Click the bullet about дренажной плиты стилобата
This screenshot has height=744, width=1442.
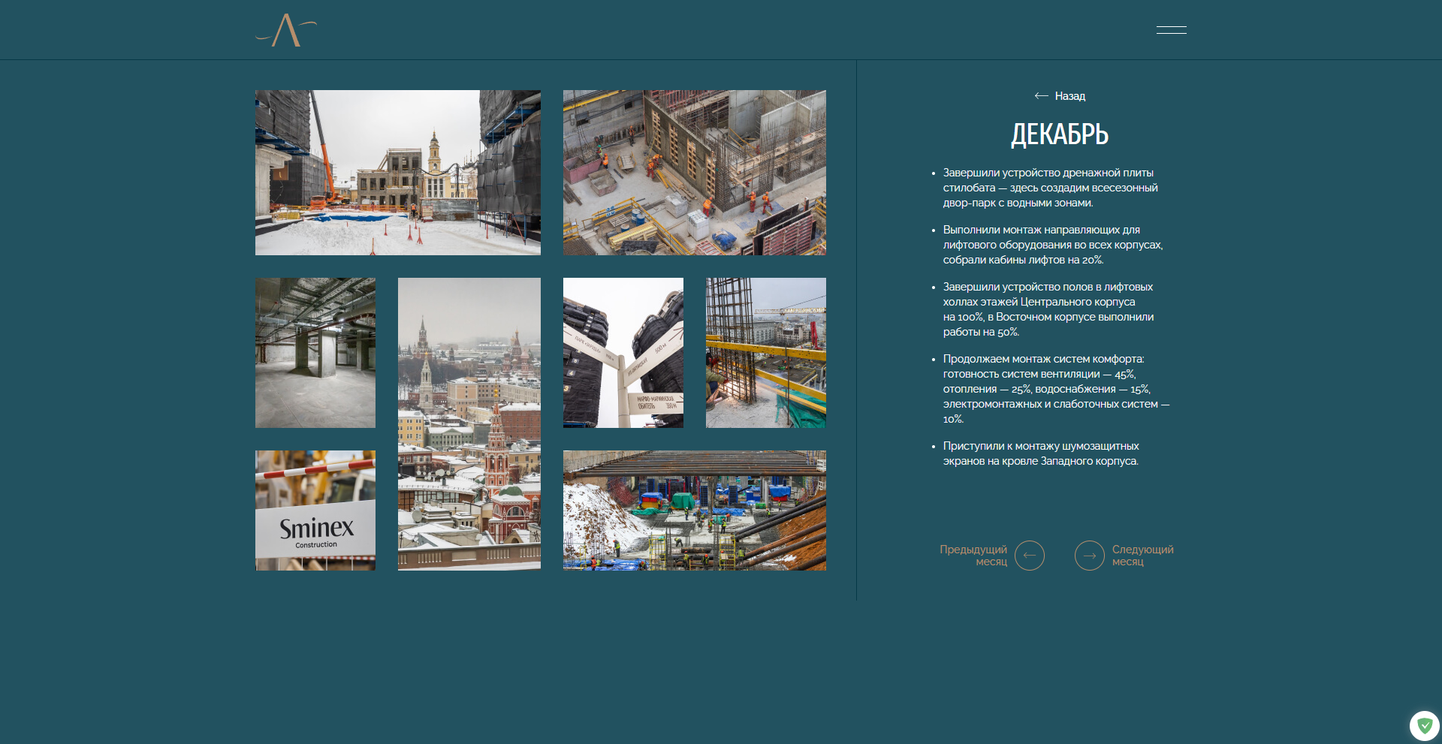(1051, 188)
